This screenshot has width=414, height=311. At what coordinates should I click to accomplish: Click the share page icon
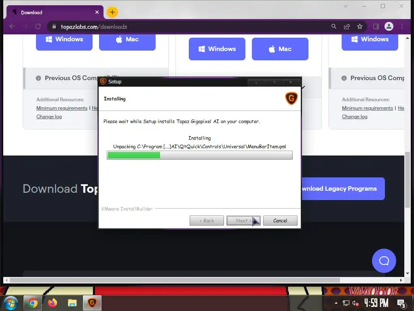coord(346,26)
